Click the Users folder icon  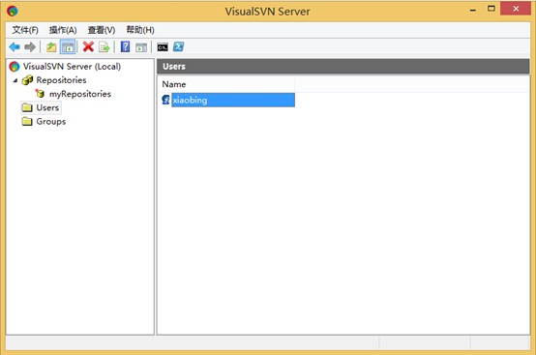(x=27, y=107)
